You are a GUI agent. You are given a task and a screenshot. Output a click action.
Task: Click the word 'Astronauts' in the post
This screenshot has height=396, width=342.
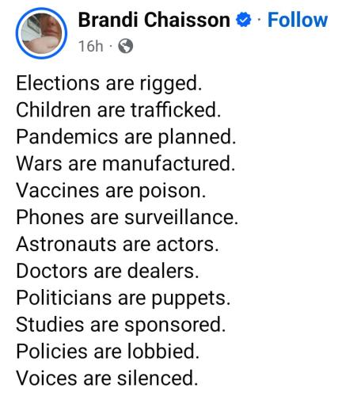66,245
